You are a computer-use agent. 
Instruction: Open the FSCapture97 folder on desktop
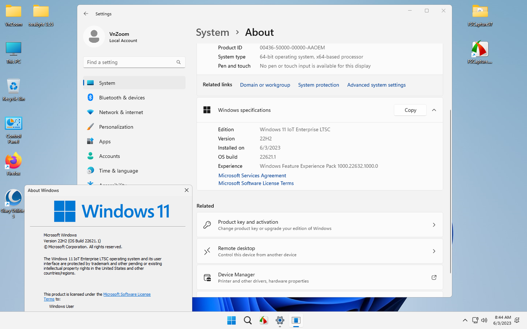tap(480, 16)
